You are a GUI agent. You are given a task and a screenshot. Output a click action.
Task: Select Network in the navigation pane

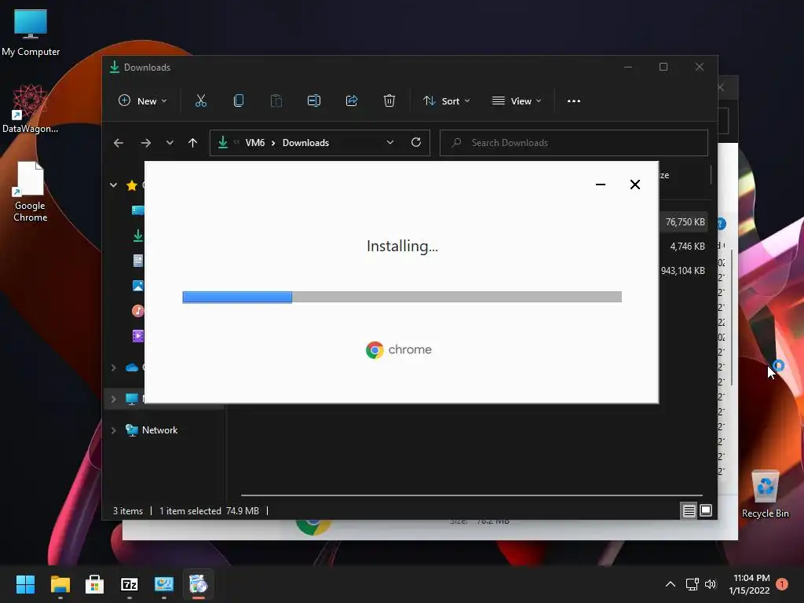159,430
